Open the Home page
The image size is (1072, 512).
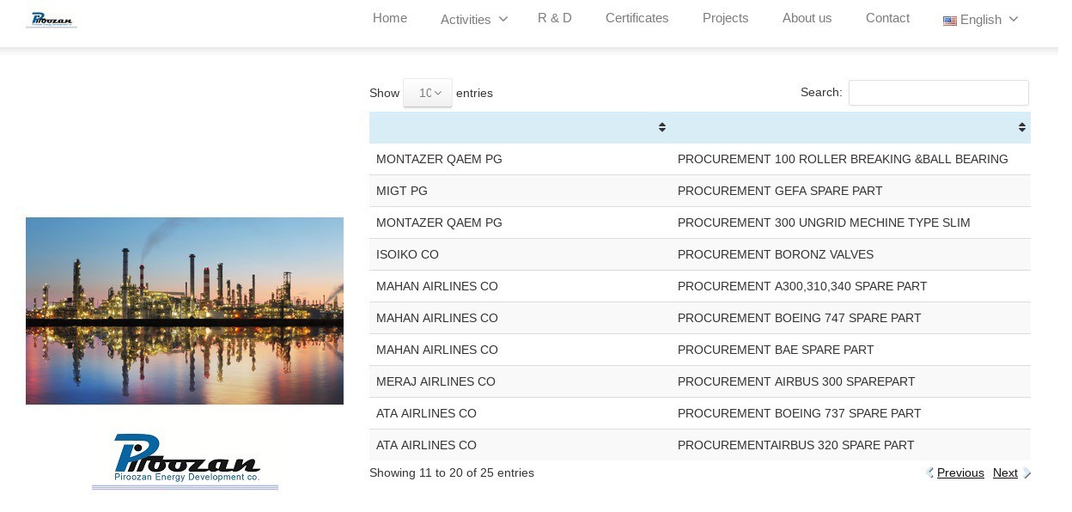(390, 18)
